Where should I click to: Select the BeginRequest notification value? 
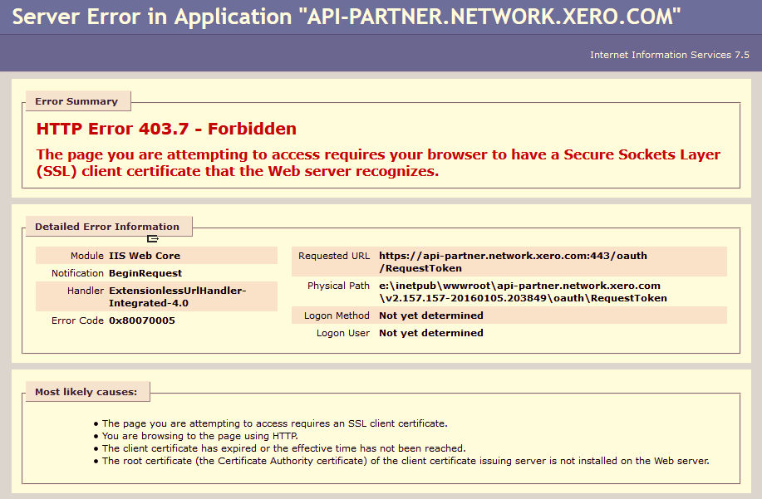click(145, 273)
